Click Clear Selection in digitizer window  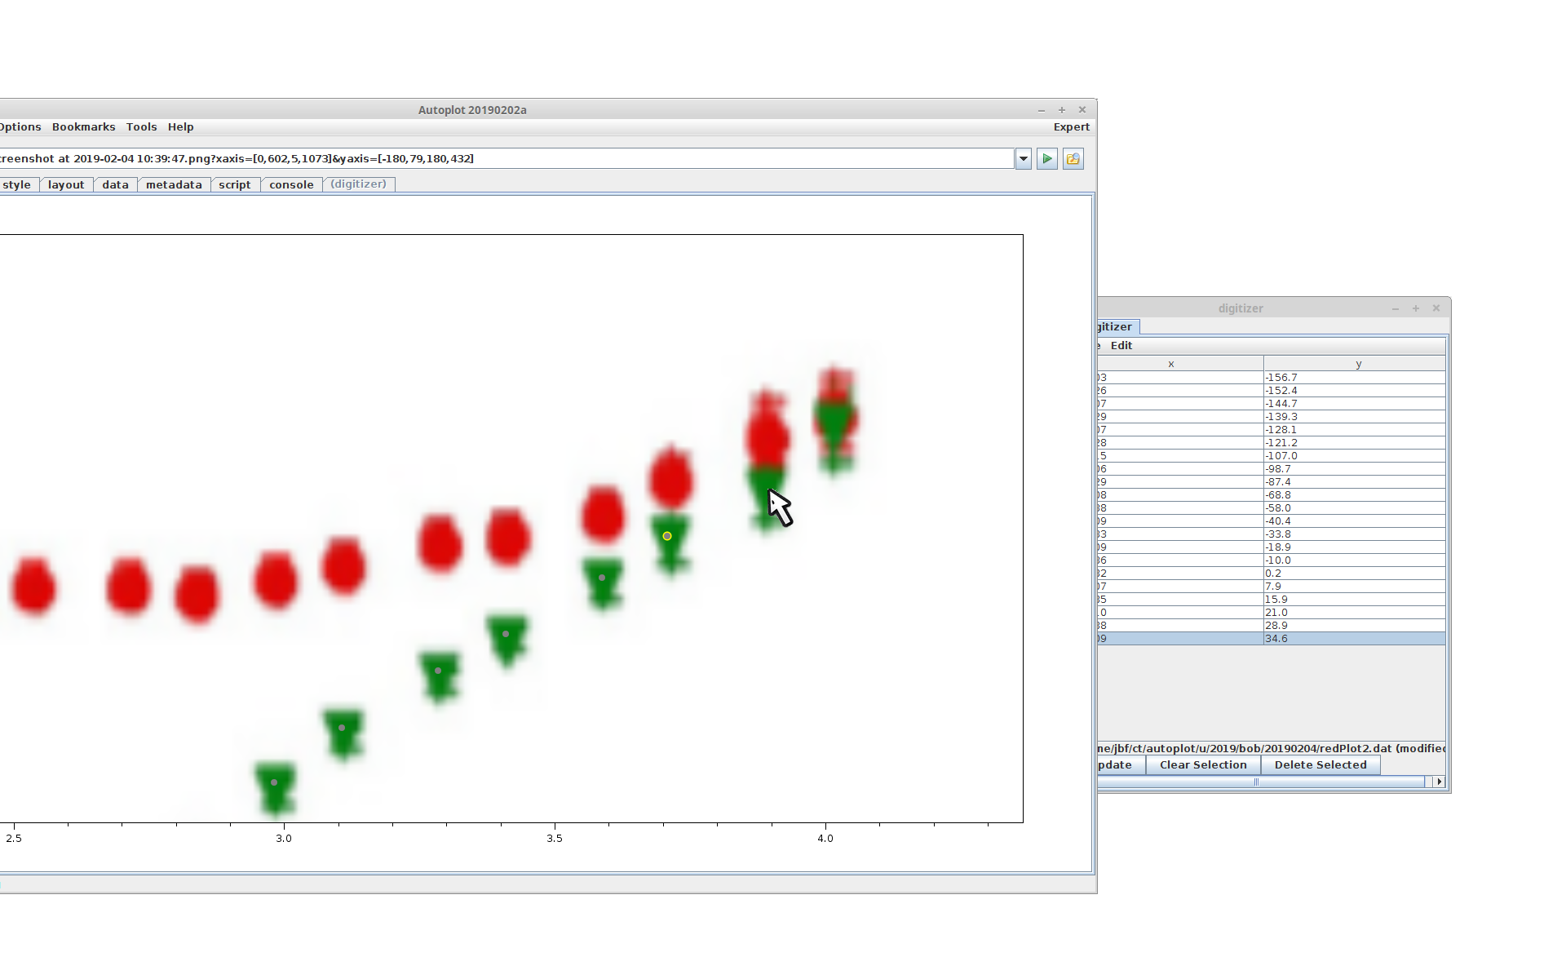pyautogui.click(x=1203, y=765)
